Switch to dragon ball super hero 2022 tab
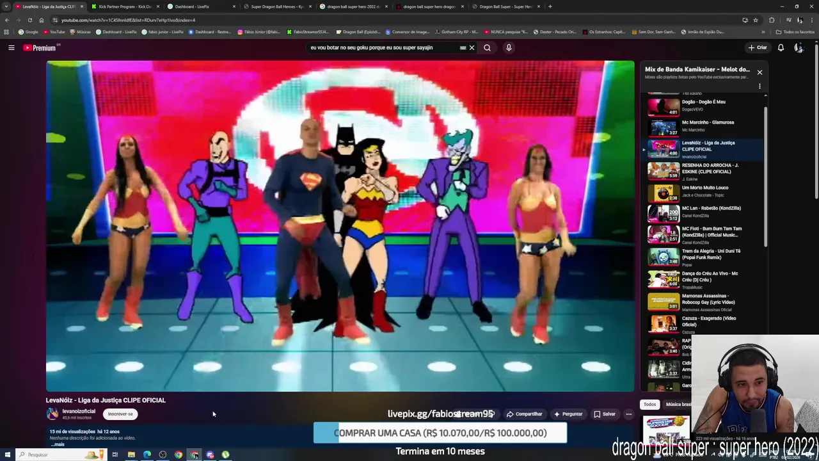The height and width of the screenshot is (461, 819). click(x=353, y=6)
